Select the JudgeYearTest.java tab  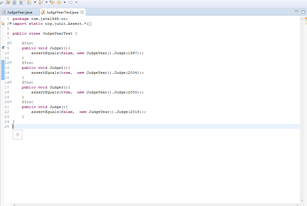[x=62, y=12]
